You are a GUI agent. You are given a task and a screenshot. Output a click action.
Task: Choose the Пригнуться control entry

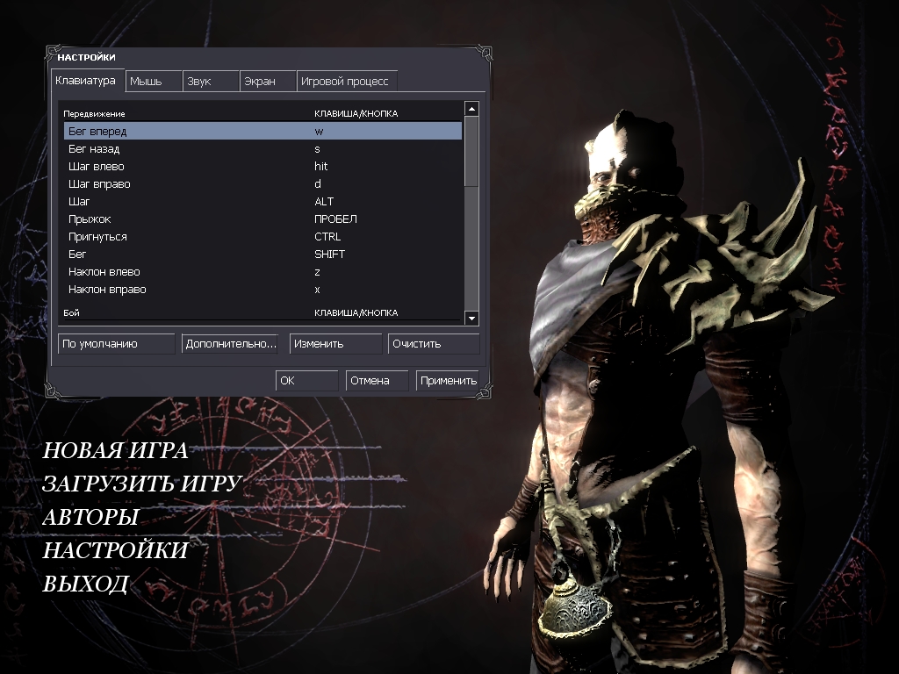262,237
